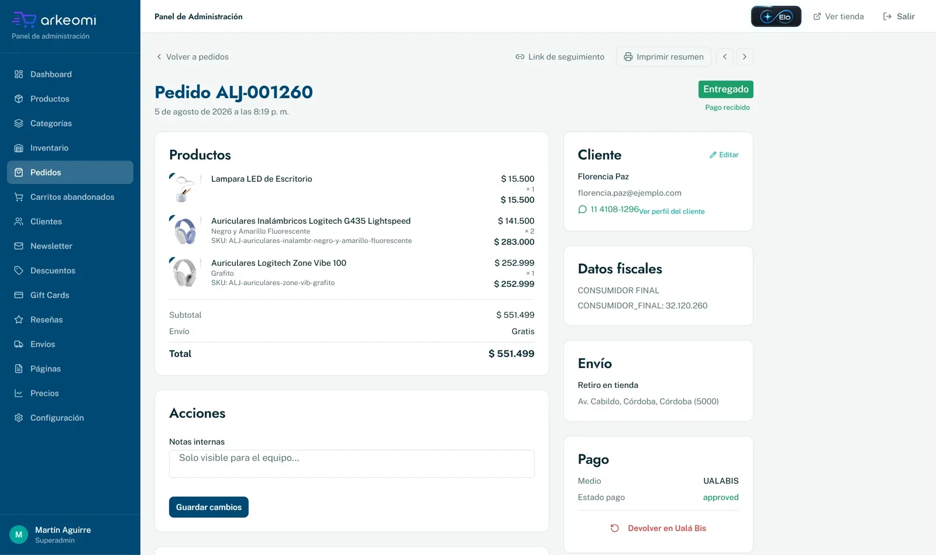The image size is (936, 555).
Task: Click the WhatsApp bubble icon by phone
Action: (x=582, y=209)
